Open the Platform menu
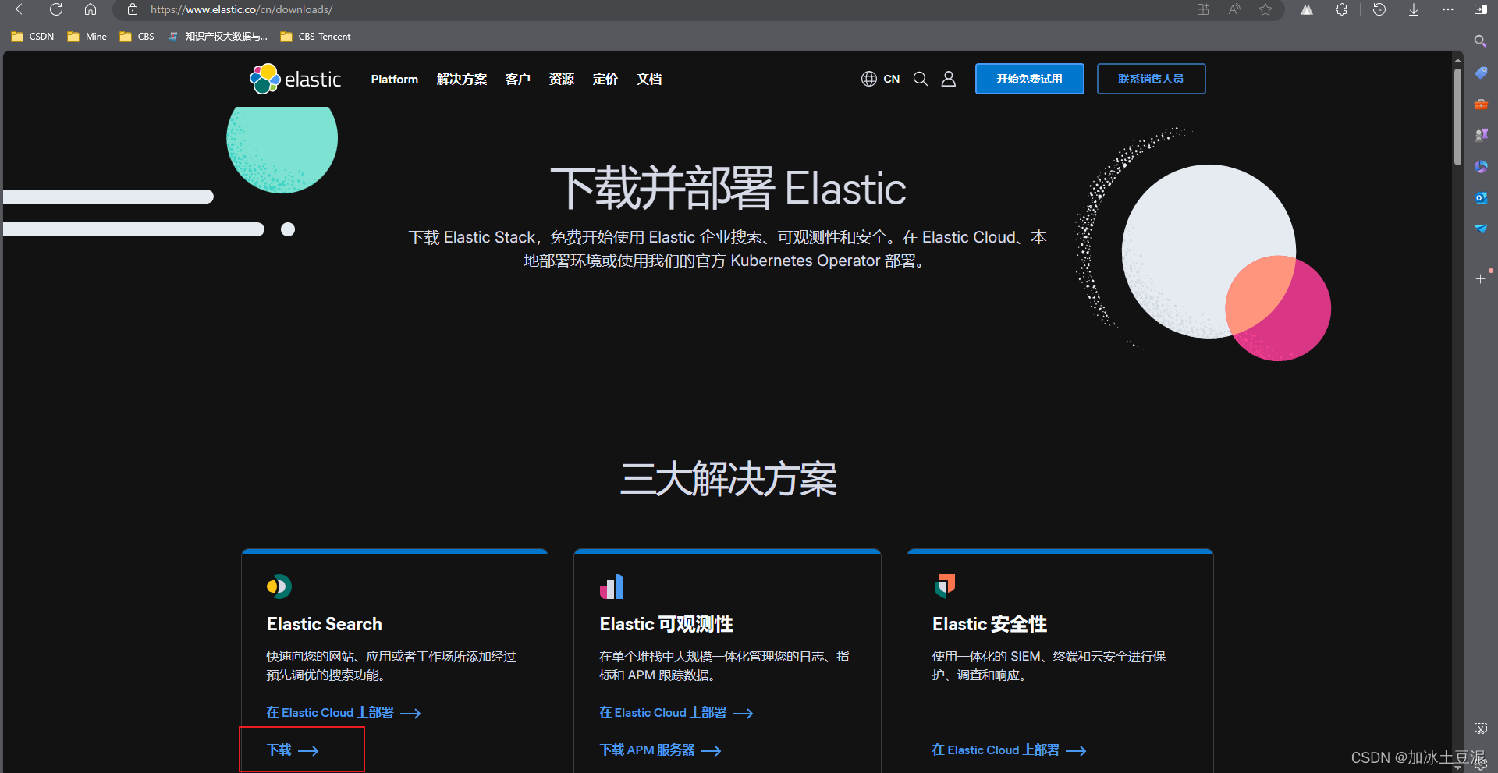This screenshot has width=1498, height=773. click(395, 79)
